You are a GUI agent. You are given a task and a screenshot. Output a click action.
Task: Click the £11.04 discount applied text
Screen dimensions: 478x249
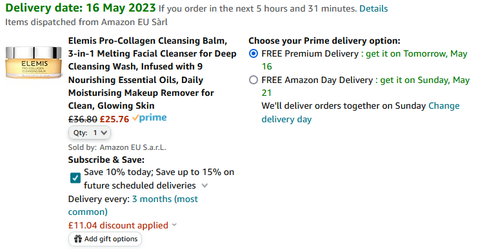pos(118,225)
